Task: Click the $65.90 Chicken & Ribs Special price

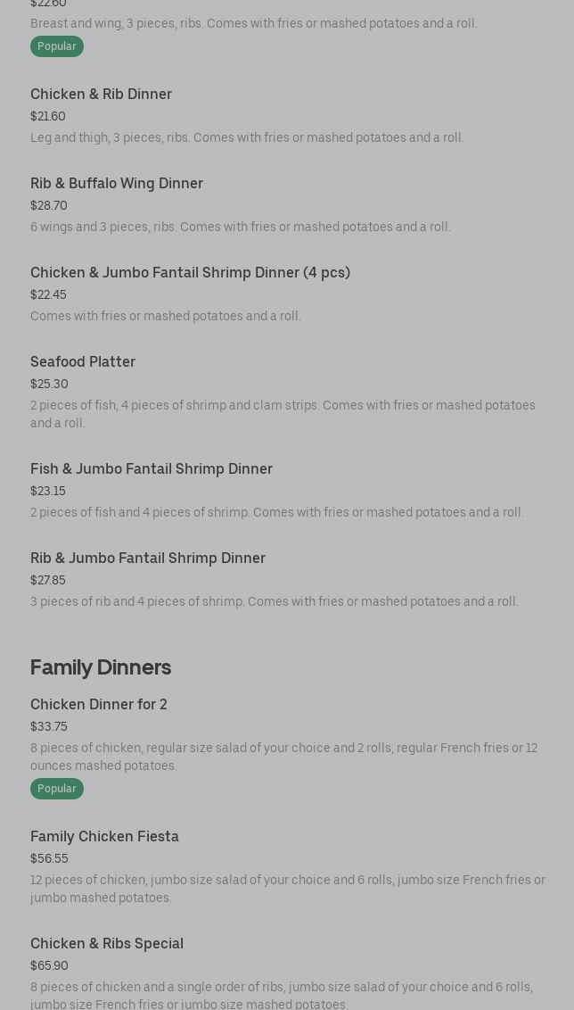Action: coord(49,966)
